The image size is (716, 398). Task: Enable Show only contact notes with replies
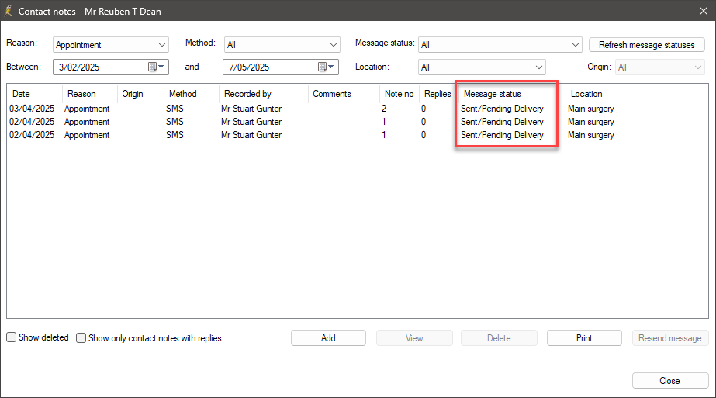(81, 338)
